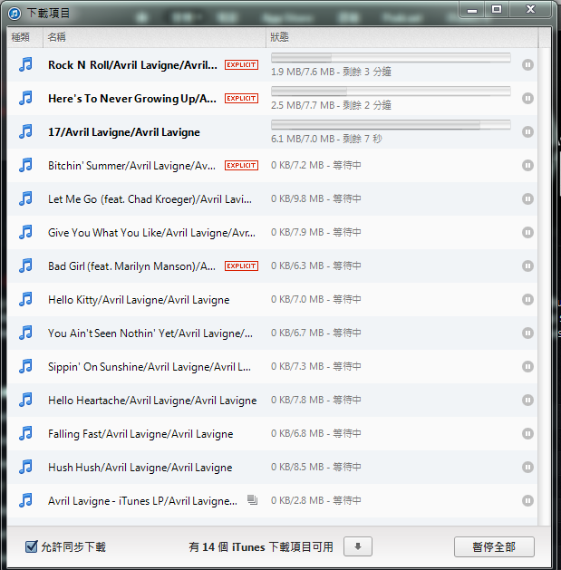Click music note icon for Let Me Go

point(25,198)
